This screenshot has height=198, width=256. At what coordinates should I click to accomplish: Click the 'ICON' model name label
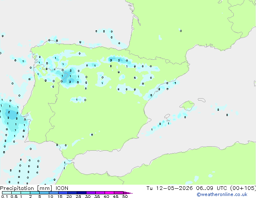pos(62,188)
